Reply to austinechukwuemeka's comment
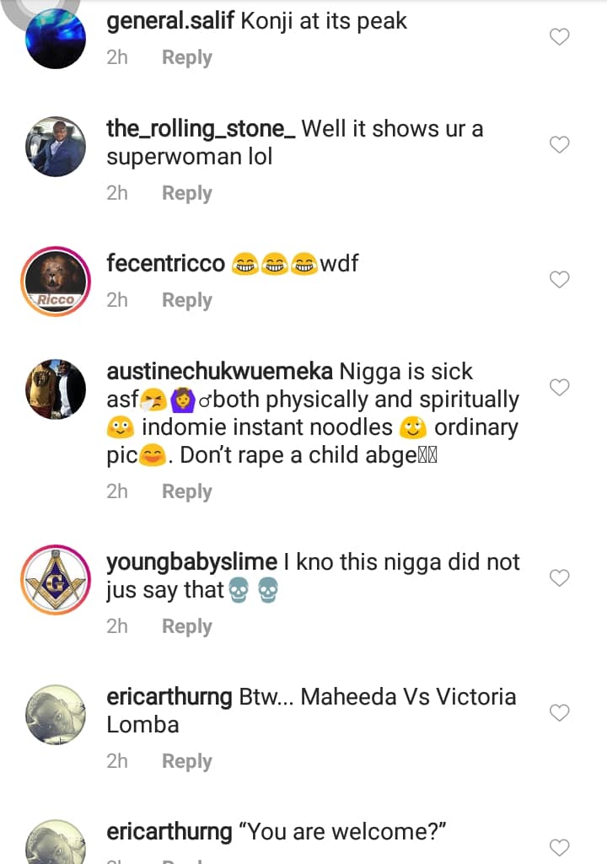The image size is (607, 864). point(186,491)
